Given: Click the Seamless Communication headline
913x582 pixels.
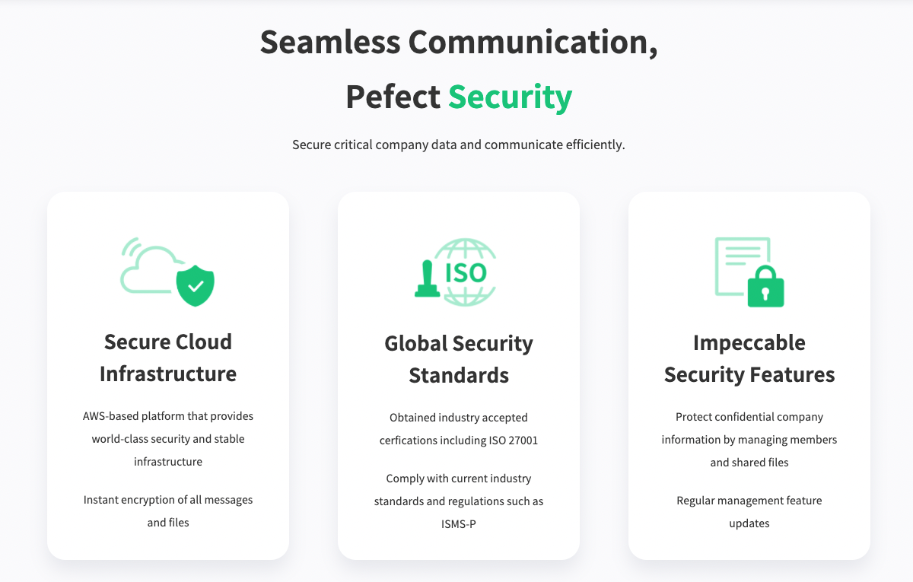Looking at the screenshot, I should point(459,42).
